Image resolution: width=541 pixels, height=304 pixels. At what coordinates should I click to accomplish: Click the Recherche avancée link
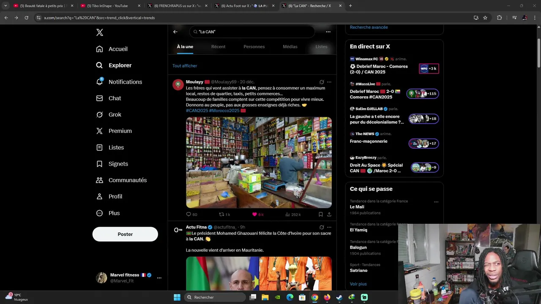pos(369,27)
